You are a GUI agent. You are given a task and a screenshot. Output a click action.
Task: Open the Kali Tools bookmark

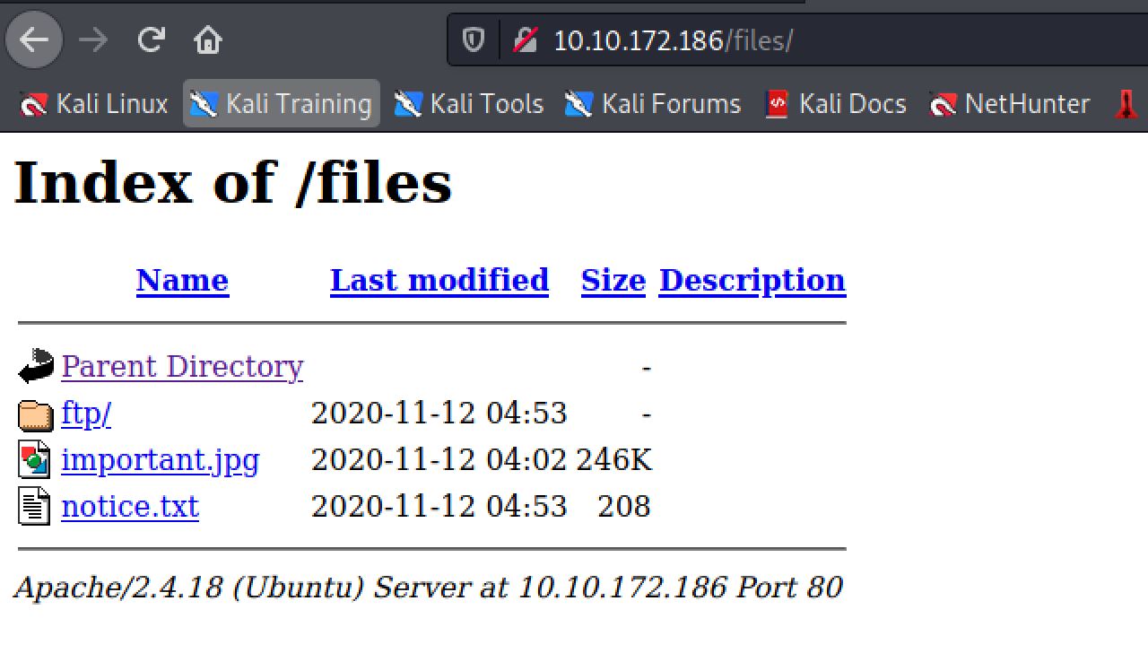point(469,104)
